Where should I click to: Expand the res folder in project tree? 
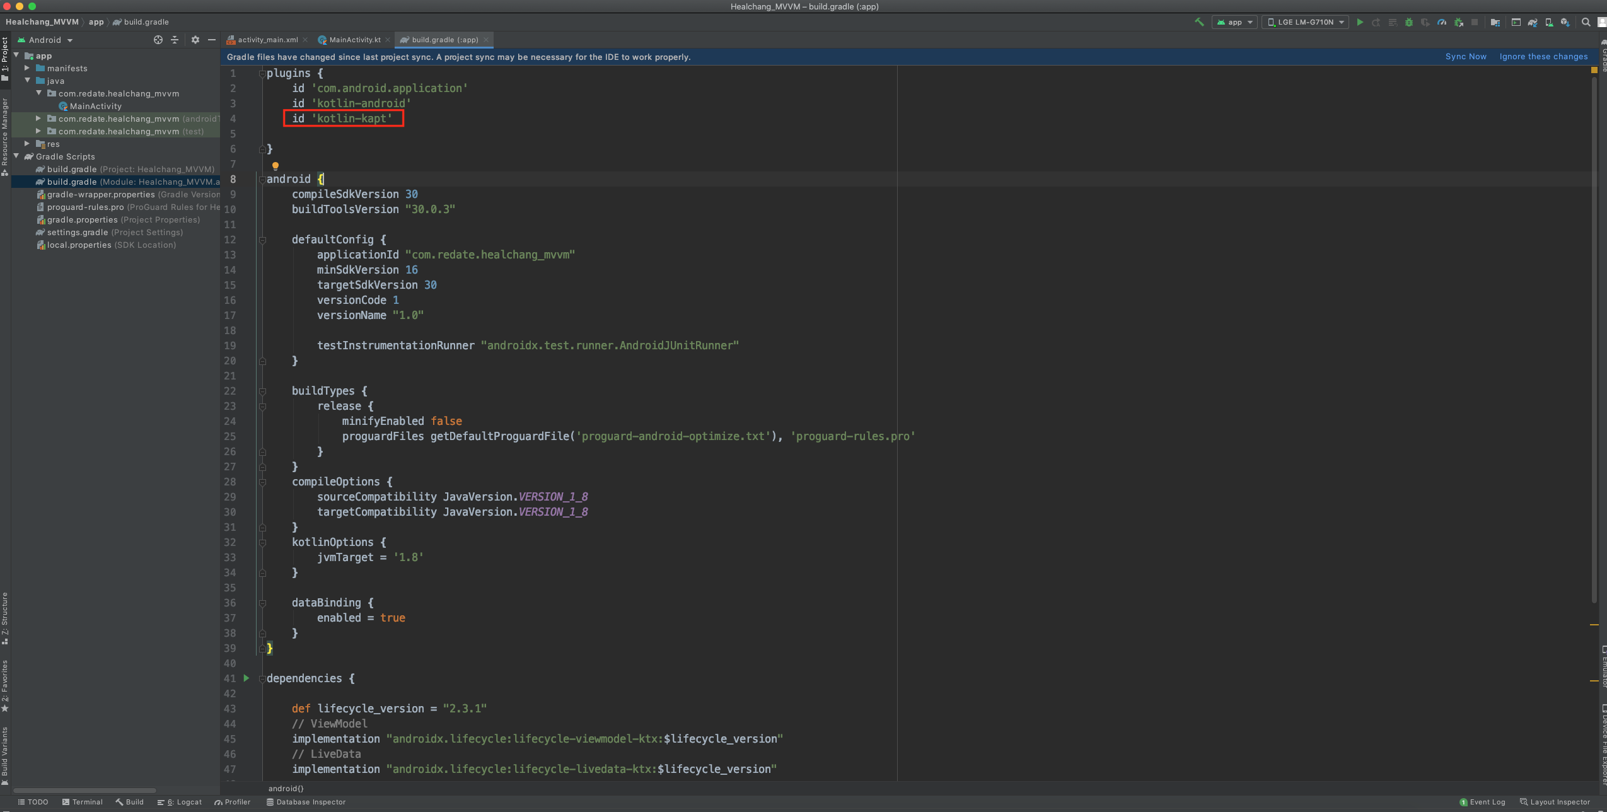pos(27,144)
